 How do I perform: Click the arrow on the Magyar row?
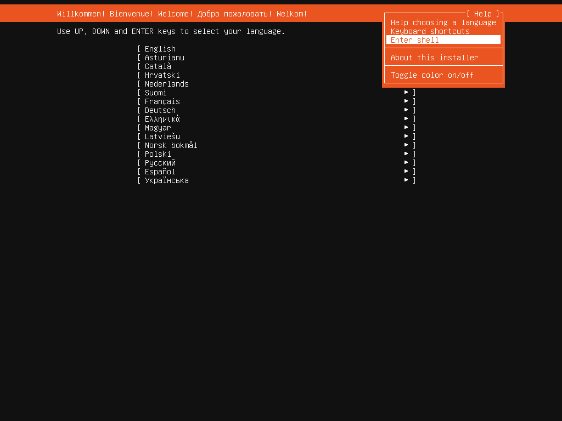pyautogui.click(x=406, y=128)
